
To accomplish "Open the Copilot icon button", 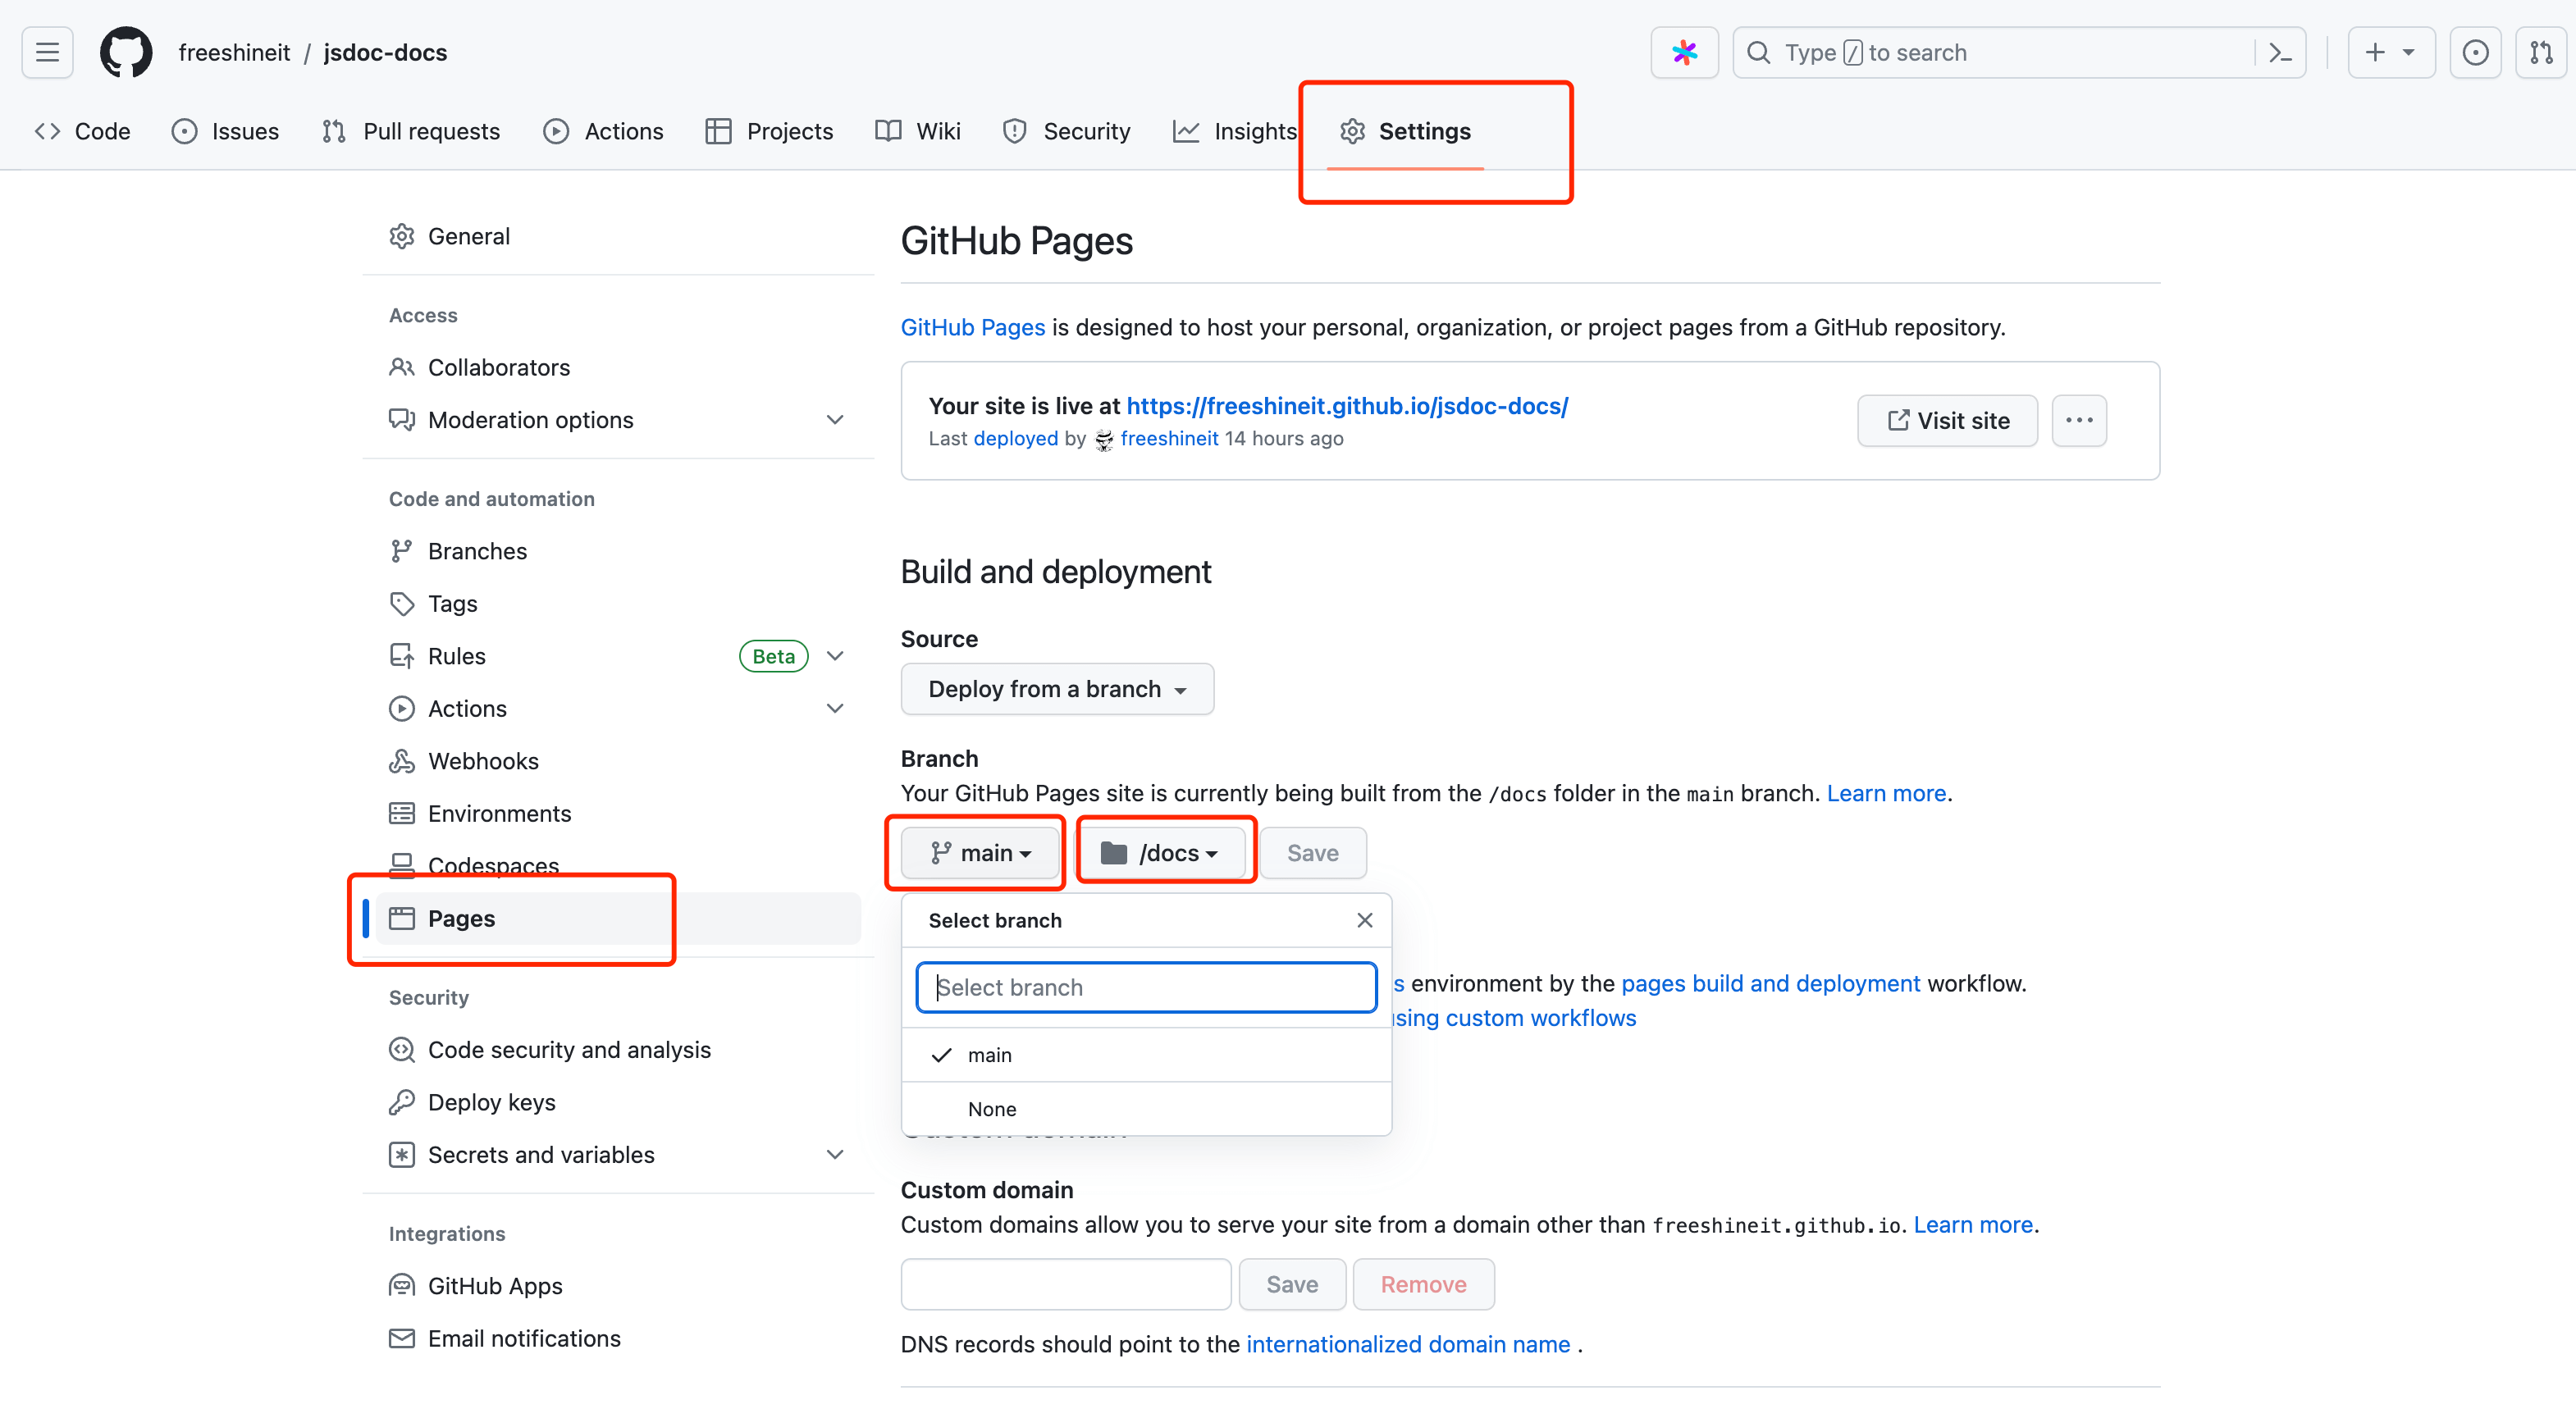I will 1684,52.
